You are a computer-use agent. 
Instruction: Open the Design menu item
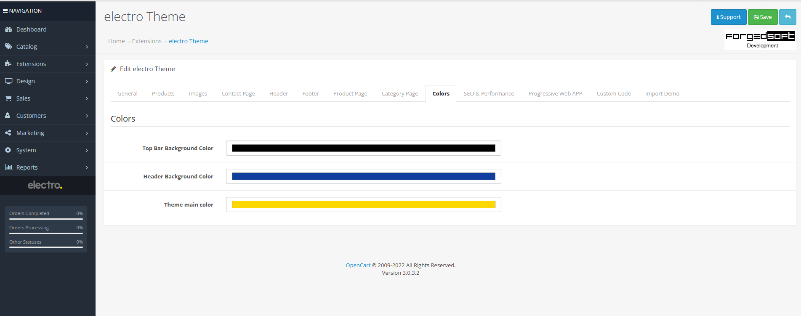point(48,81)
